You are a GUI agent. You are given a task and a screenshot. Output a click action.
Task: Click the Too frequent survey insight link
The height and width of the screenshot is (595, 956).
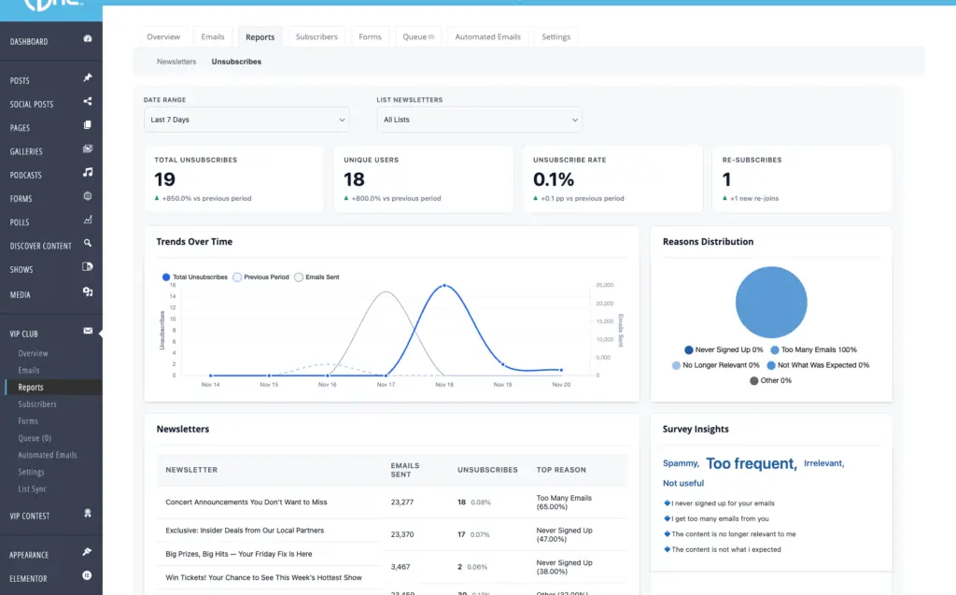point(751,462)
